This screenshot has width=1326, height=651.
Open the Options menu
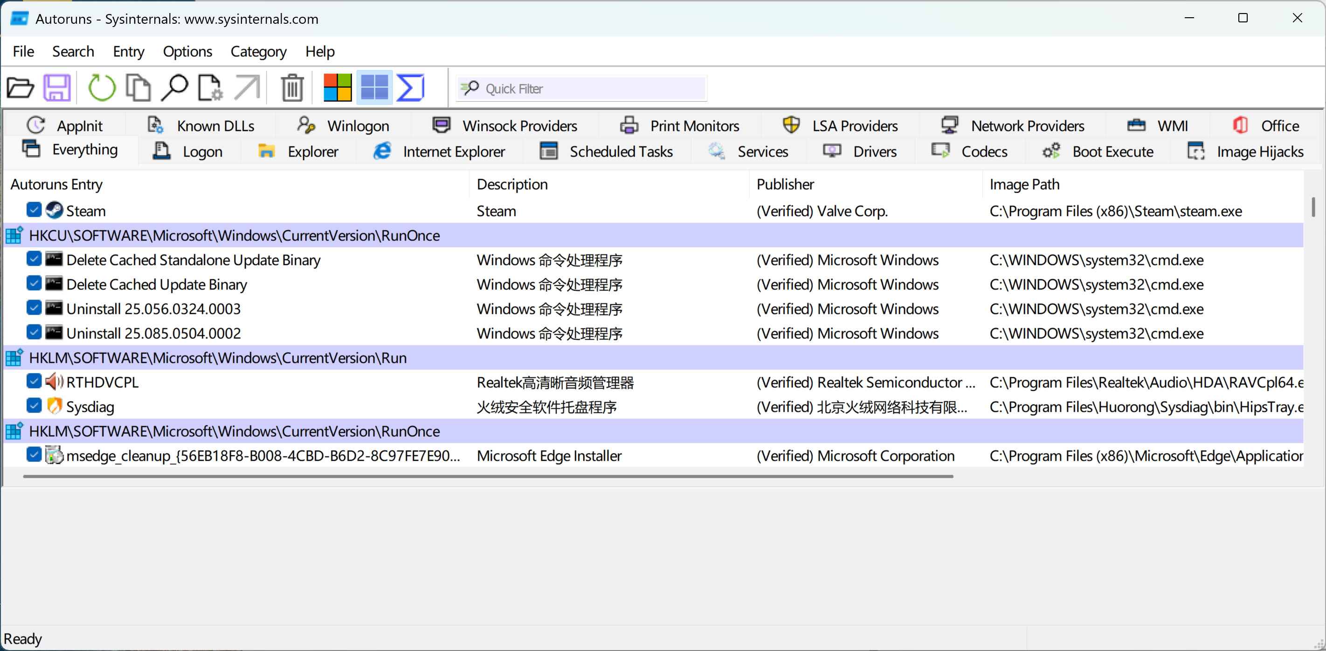tap(187, 51)
